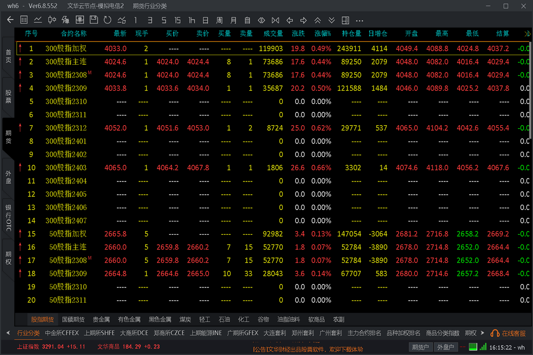Switch to the 国债期货 category tab

pos(73,319)
